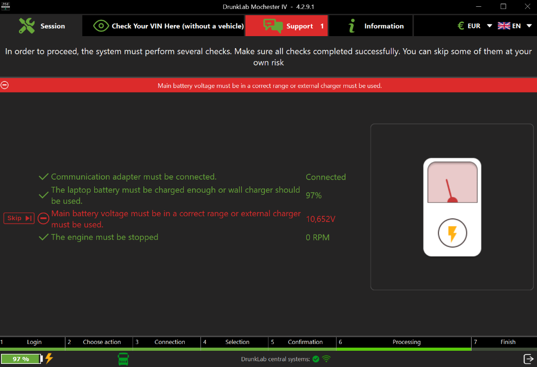Click the green truck icon in status bar
Image resolution: width=537 pixels, height=367 pixels.
pos(124,359)
